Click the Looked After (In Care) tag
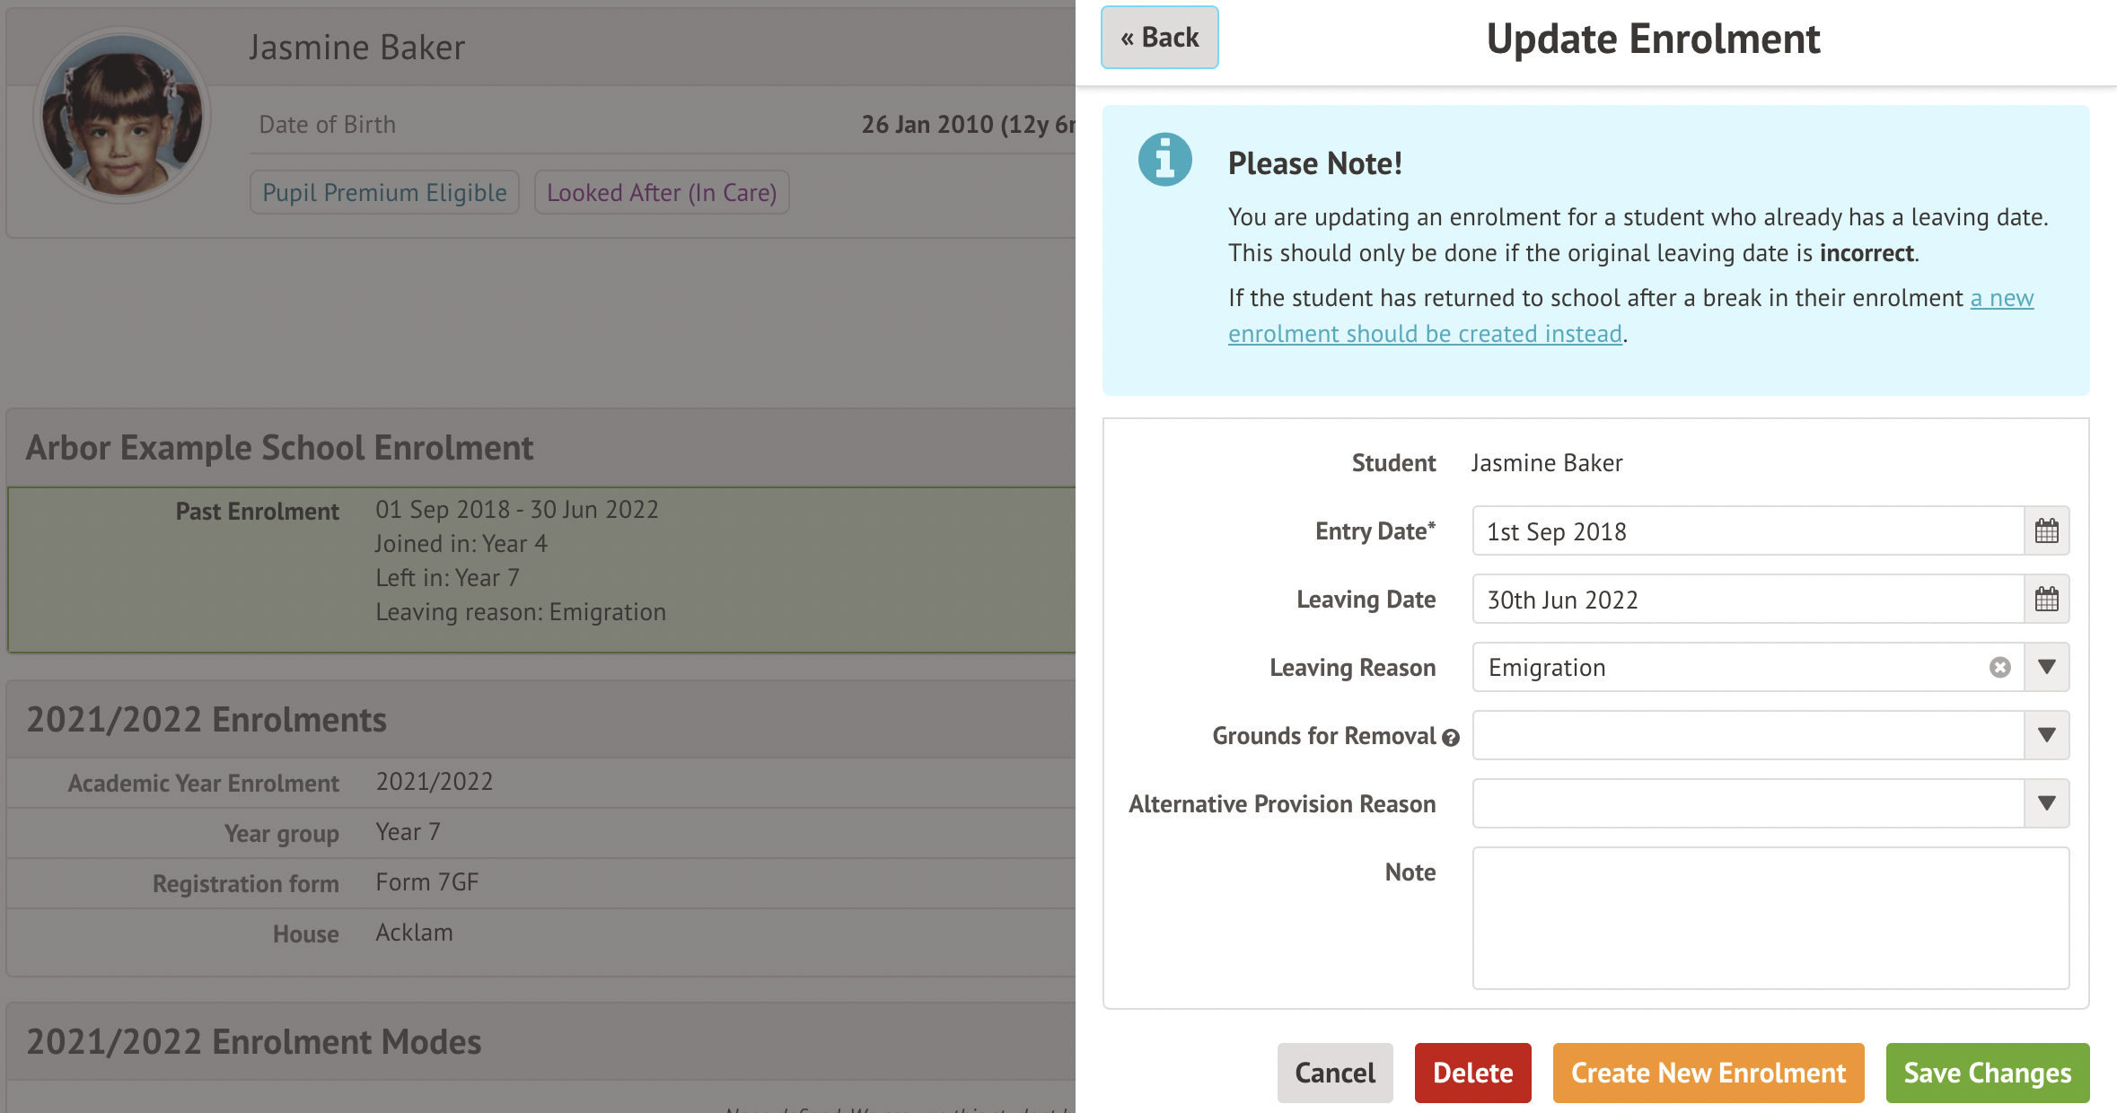The image size is (2117, 1113). [x=662, y=193]
